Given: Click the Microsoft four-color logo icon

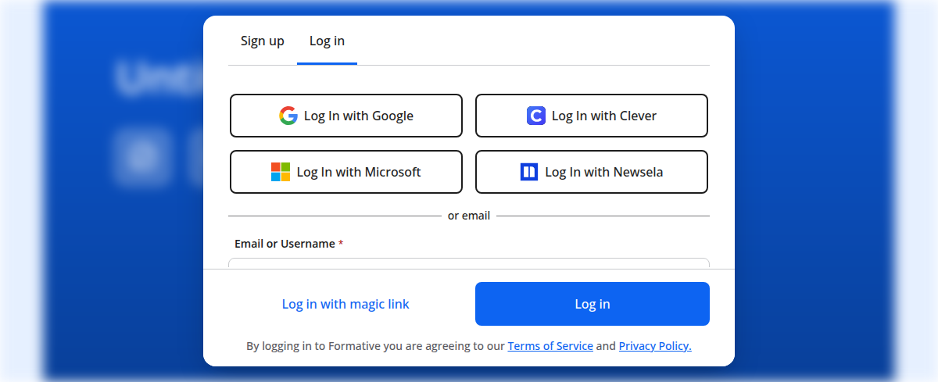Looking at the screenshot, I should tap(281, 172).
